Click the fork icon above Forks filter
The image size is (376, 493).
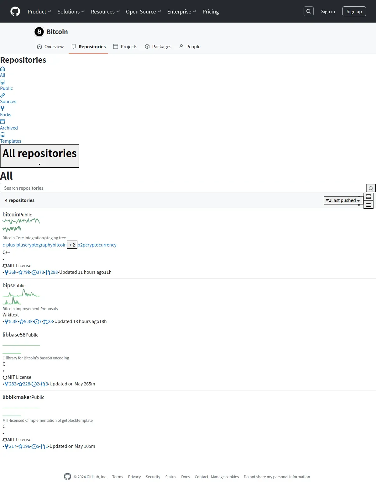(3, 109)
